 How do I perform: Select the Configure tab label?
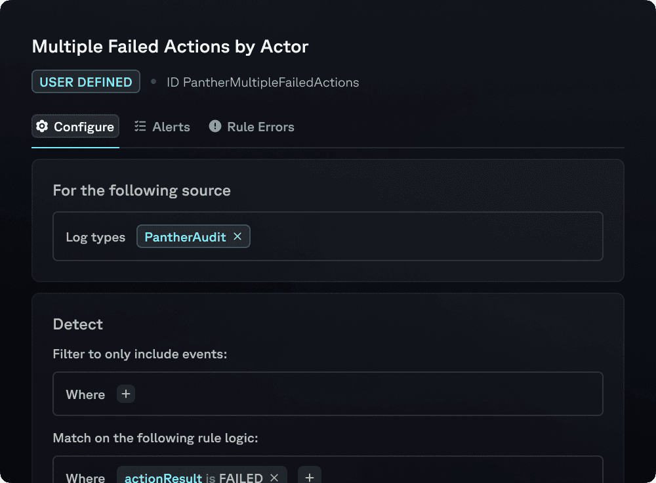click(x=84, y=127)
